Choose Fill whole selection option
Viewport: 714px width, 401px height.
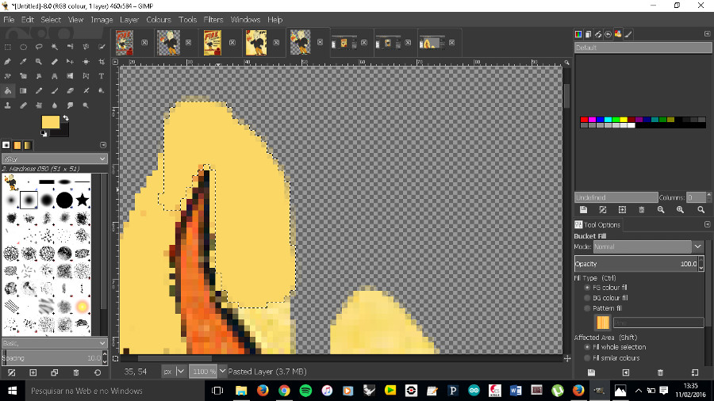(587, 347)
